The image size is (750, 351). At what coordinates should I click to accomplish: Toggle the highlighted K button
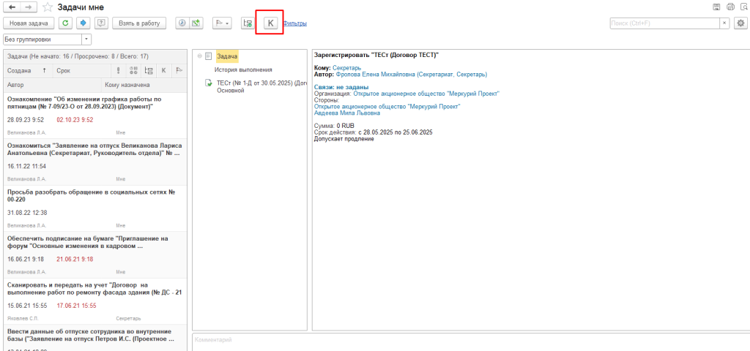point(270,23)
